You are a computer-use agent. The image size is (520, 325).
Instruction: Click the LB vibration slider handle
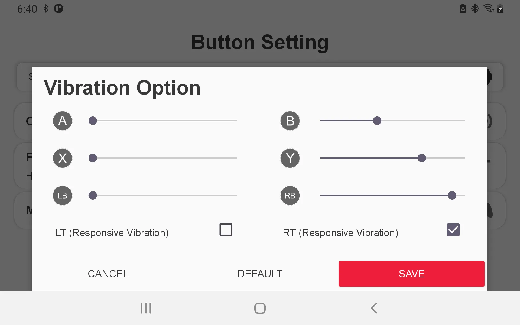click(x=93, y=196)
